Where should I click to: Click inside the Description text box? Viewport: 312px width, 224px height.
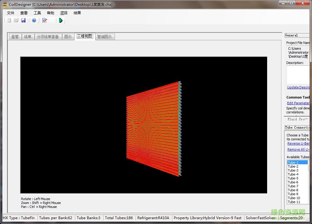coord(298,75)
